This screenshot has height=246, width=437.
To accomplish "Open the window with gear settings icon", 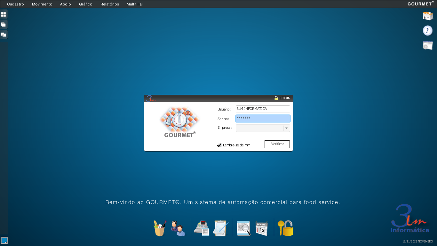I will click(x=428, y=45).
